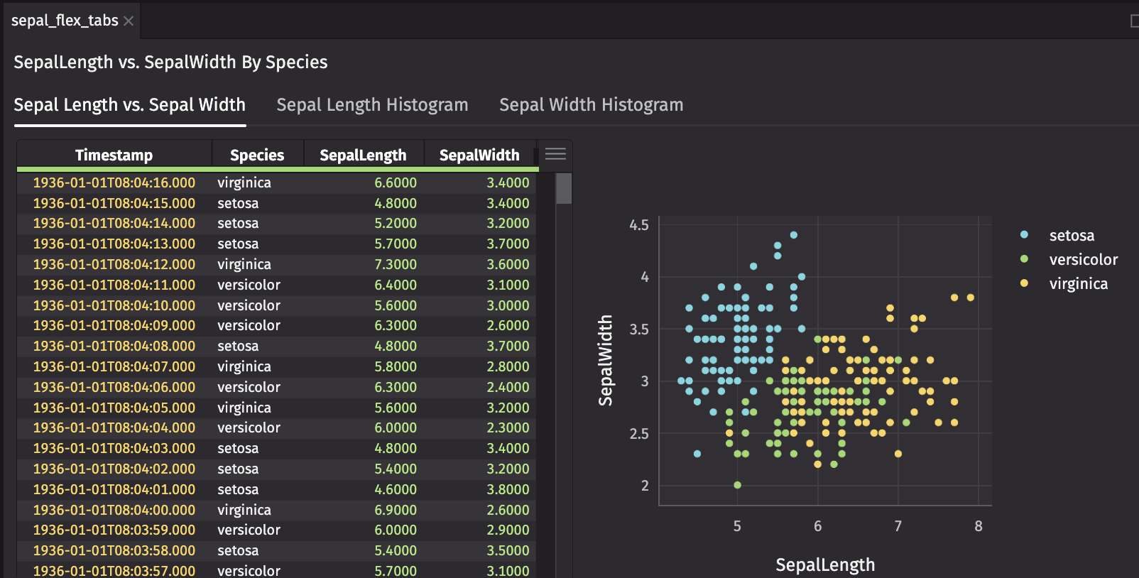Select the Sepal Length vs. Sepal Width tab
Screen dimensions: 1139x578
(x=129, y=105)
